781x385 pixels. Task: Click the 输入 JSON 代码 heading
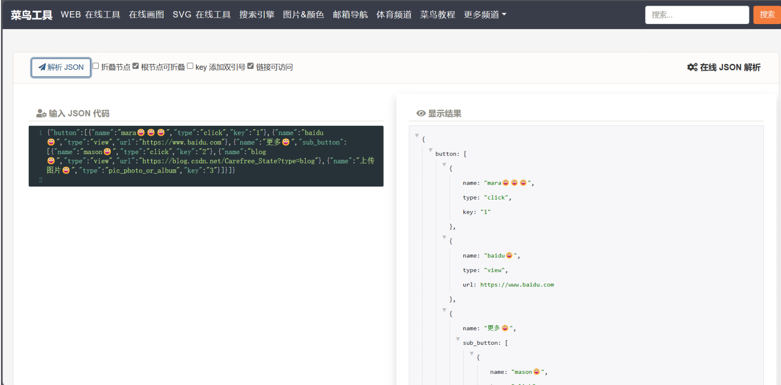(x=79, y=113)
